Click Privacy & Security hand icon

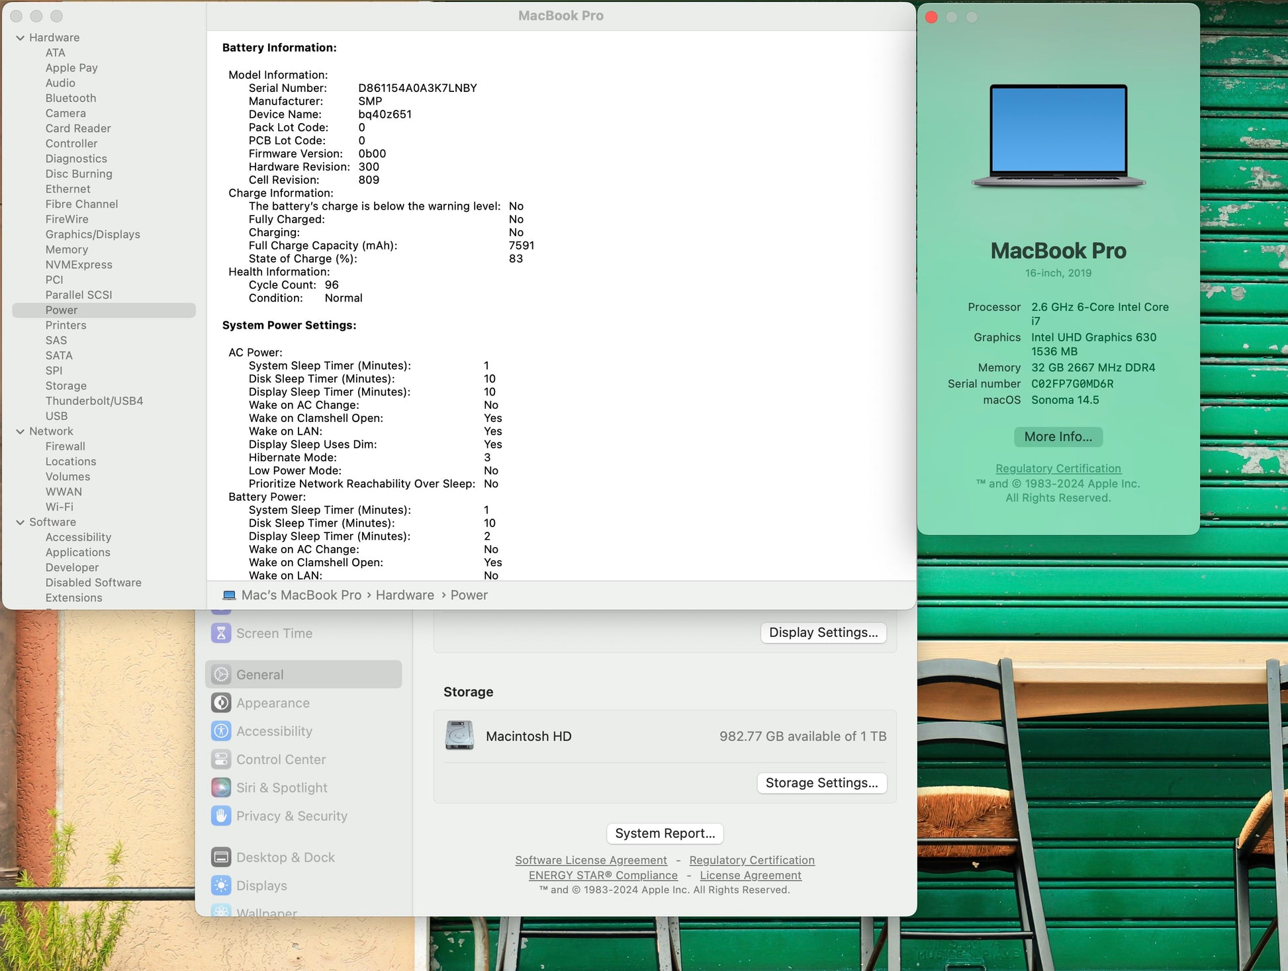click(221, 816)
